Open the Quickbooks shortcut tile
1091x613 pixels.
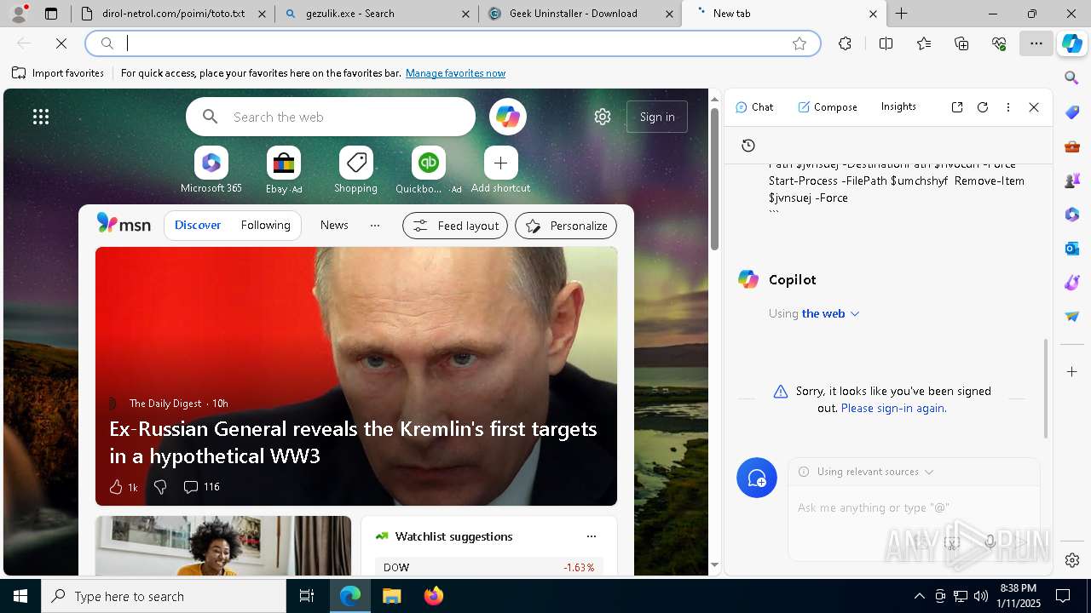429,170
